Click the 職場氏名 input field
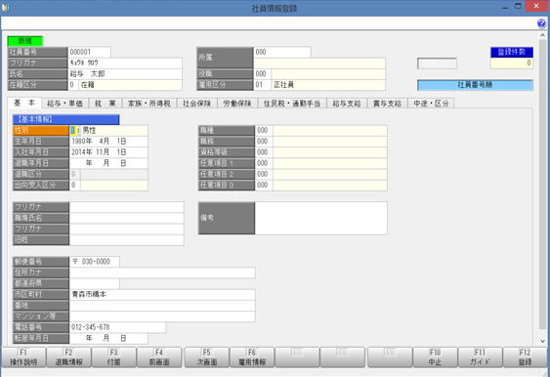 click(x=127, y=218)
